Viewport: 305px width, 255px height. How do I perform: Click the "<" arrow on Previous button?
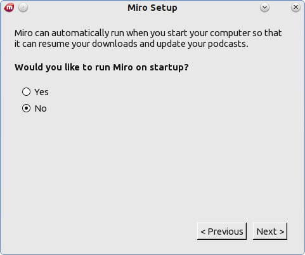click(203, 232)
